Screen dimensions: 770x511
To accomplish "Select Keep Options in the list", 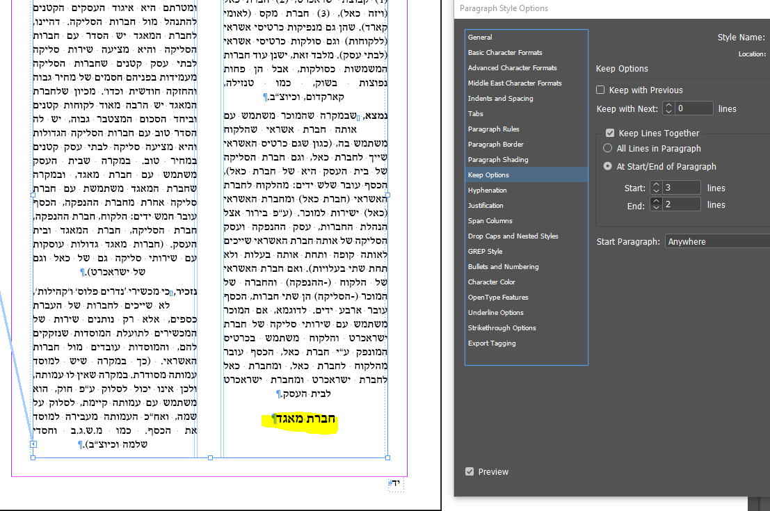I will (526, 175).
